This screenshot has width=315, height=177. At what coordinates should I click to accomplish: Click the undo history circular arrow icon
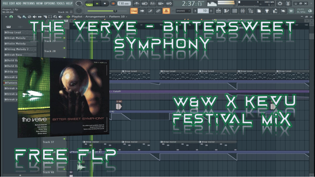[280, 4]
